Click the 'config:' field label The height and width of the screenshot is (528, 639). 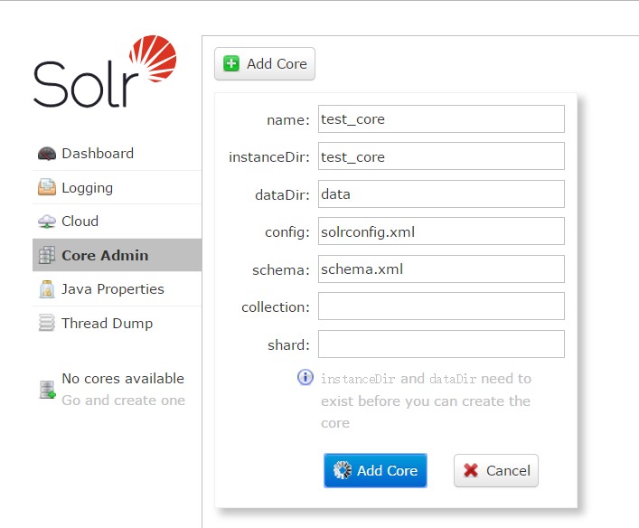[x=287, y=232]
